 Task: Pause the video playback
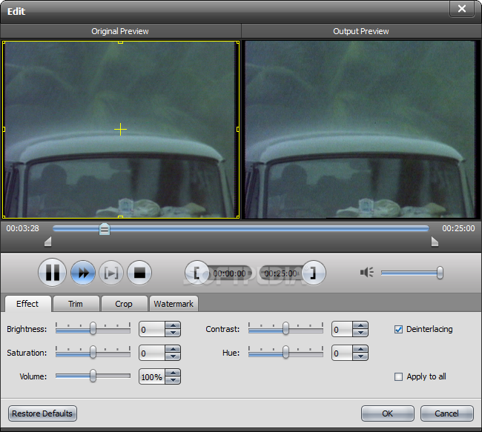[x=52, y=273]
